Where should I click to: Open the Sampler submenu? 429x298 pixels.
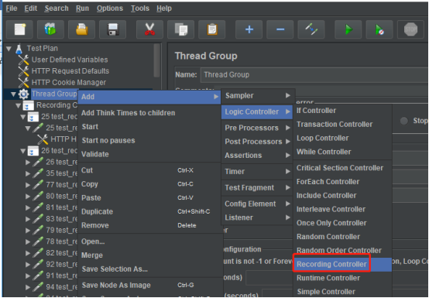click(x=257, y=96)
